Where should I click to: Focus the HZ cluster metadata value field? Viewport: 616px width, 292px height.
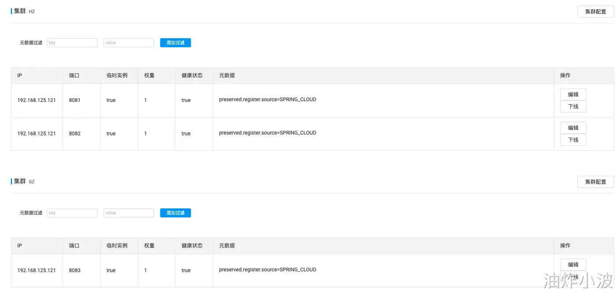coord(128,43)
